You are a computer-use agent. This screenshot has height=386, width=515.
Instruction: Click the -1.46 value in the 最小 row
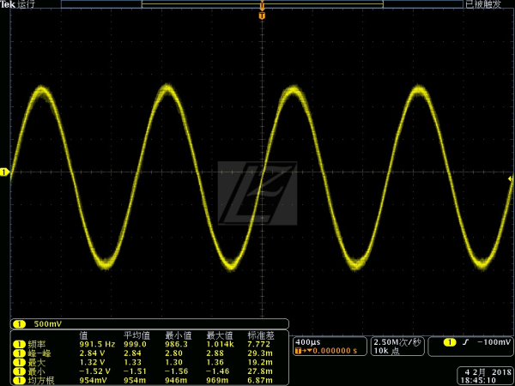[x=218, y=371]
